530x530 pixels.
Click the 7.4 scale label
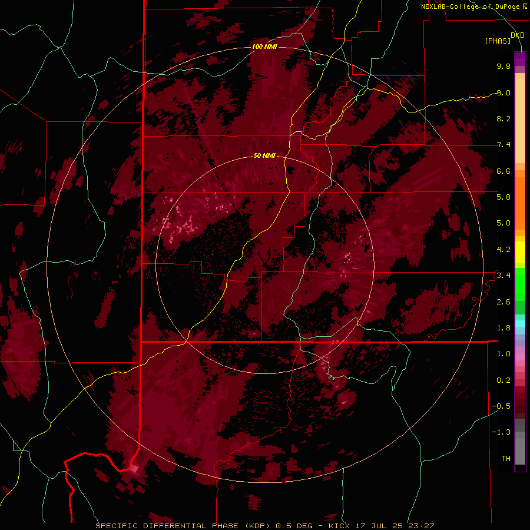coord(503,145)
